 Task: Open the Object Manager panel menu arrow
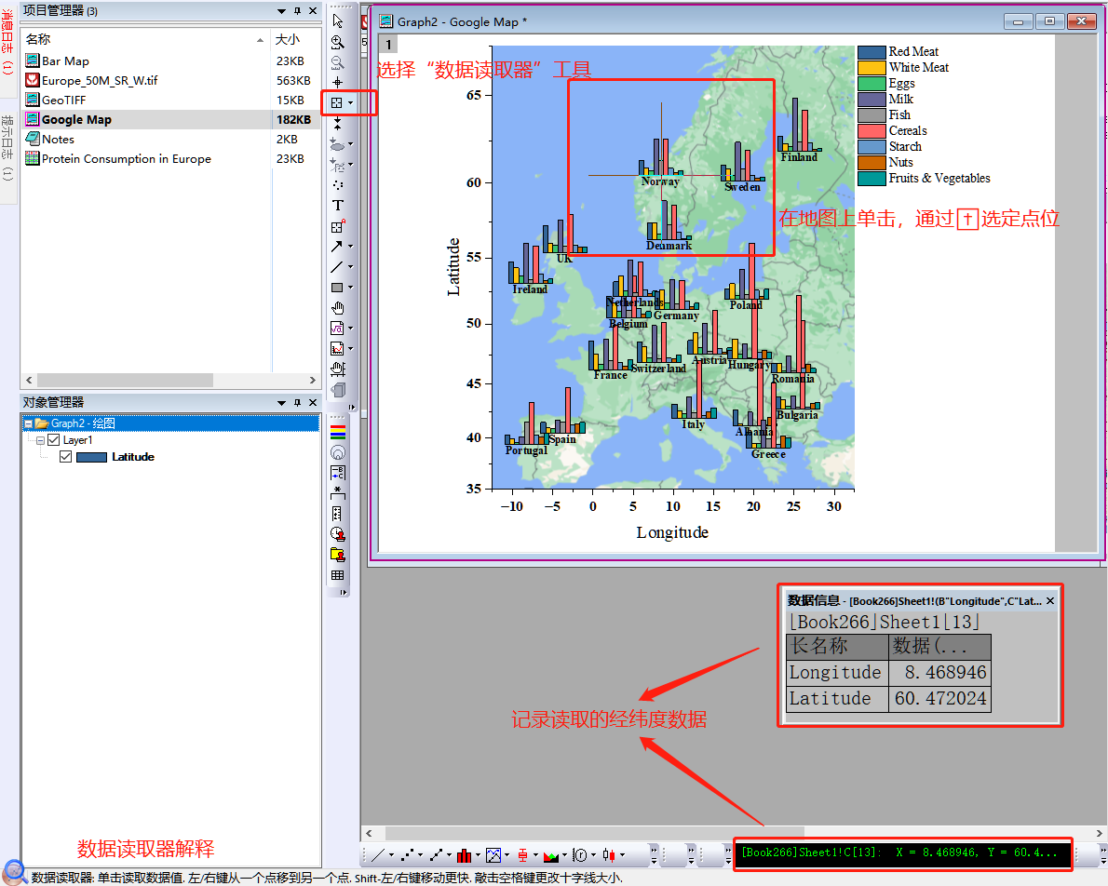tap(281, 403)
